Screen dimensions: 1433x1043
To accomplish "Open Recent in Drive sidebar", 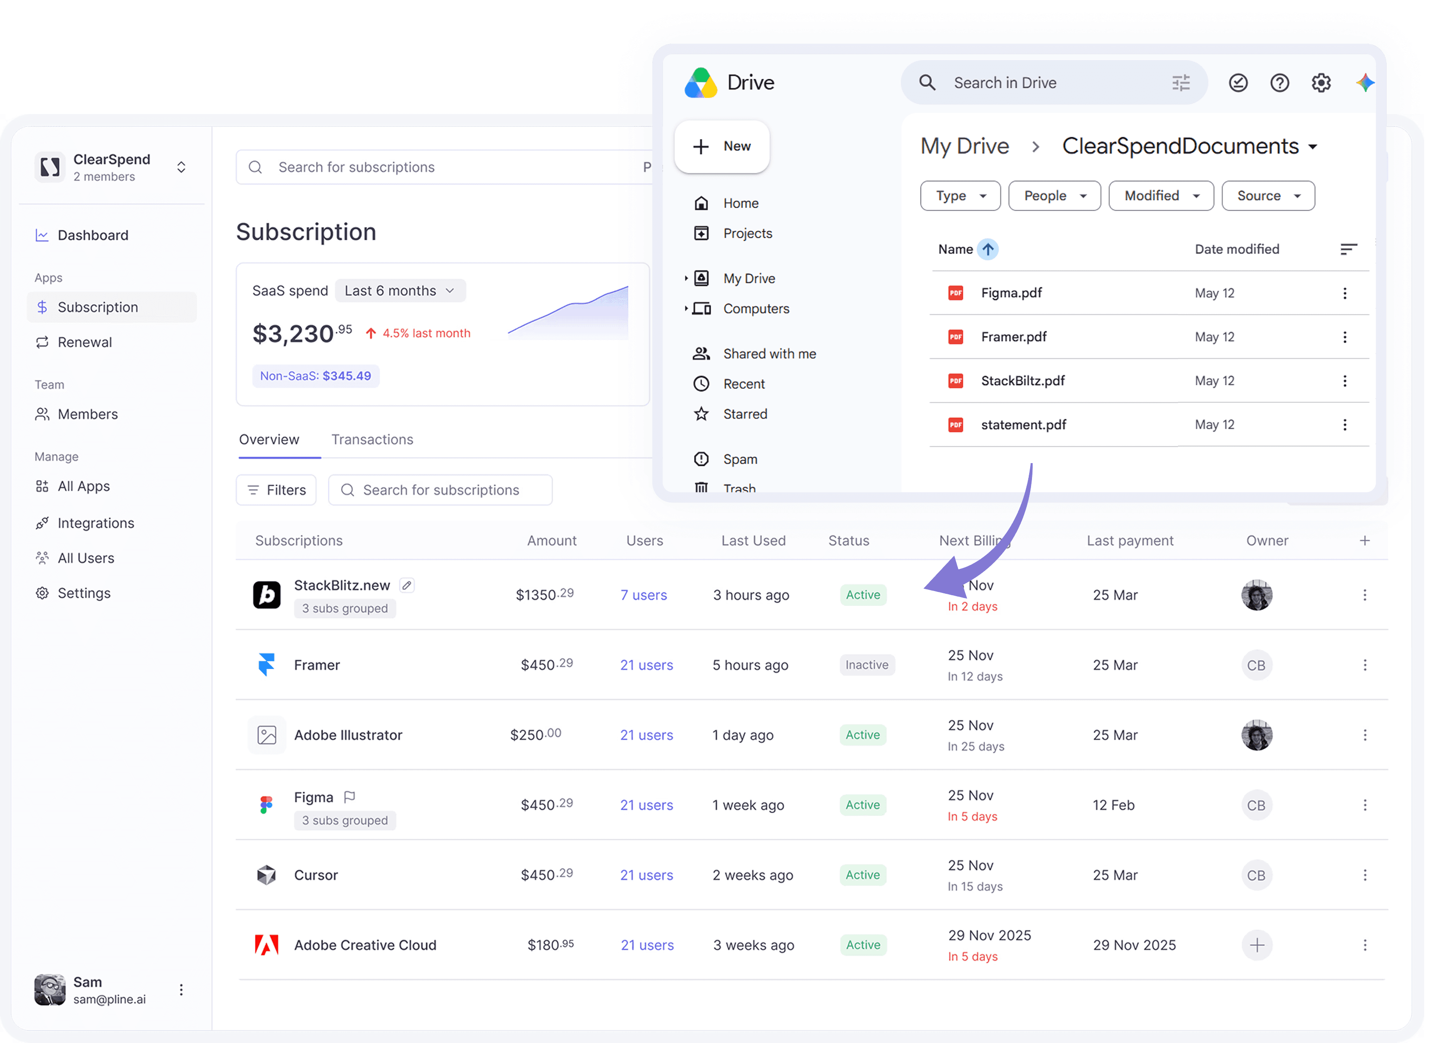I will pos(744,384).
